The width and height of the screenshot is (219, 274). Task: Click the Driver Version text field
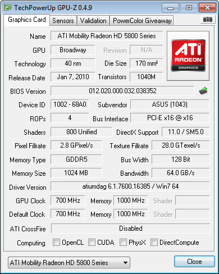coord(130,186)
